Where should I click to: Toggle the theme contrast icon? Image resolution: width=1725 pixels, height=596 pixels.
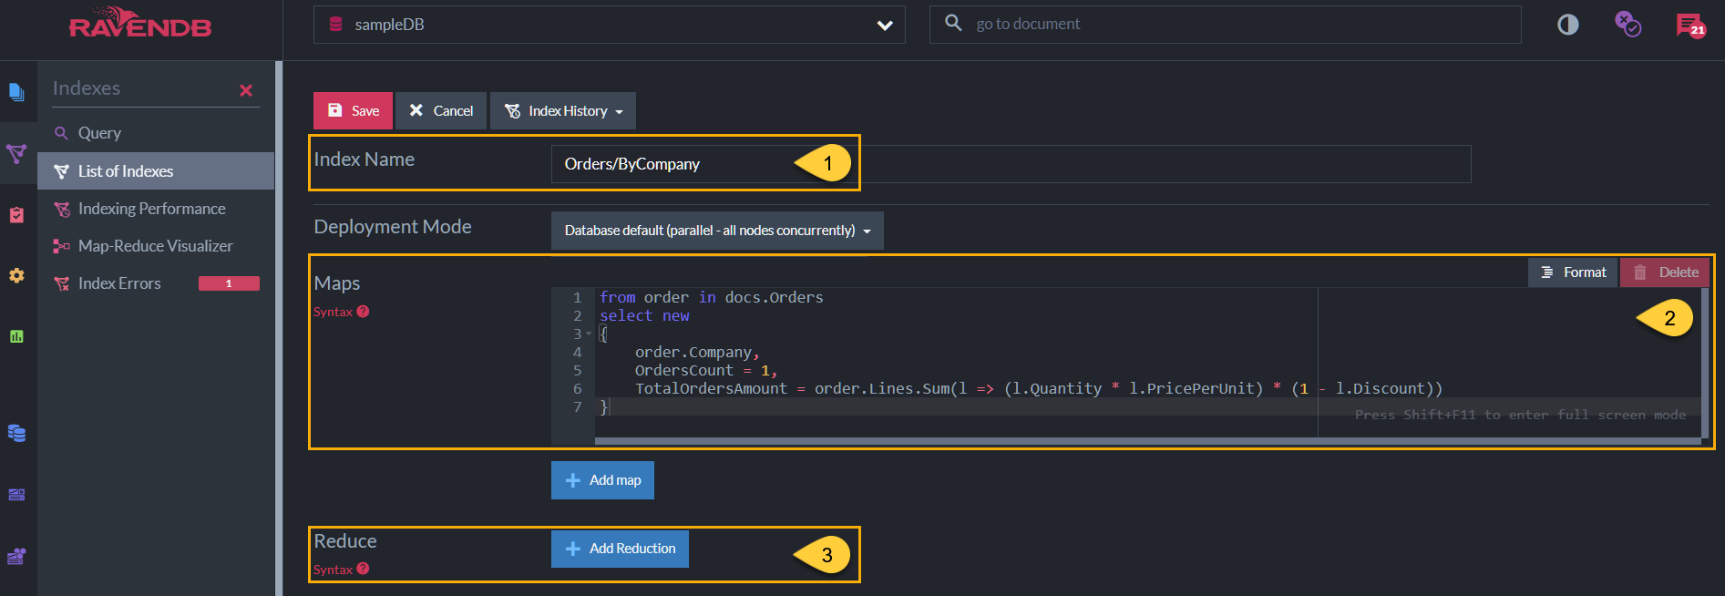pos(1567,25)
